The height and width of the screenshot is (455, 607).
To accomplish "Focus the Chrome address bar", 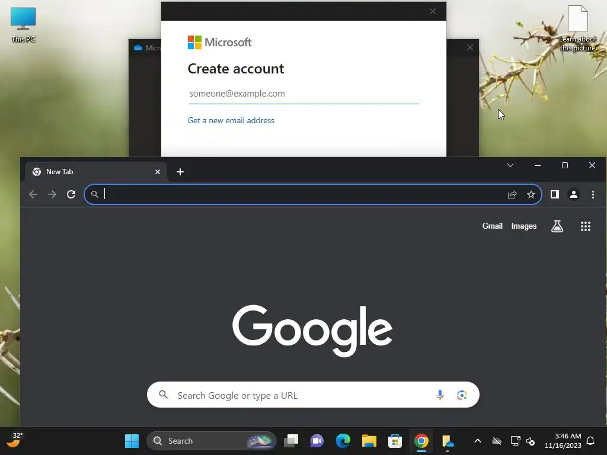I will [x=313, y=194].
